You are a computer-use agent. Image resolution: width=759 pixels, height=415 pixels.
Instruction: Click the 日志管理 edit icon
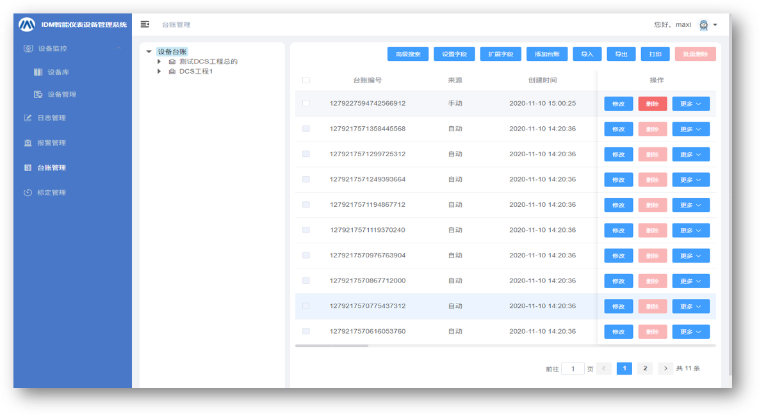pos(28,118)
